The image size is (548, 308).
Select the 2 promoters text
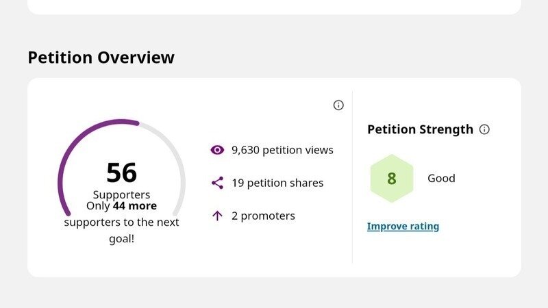263,216
